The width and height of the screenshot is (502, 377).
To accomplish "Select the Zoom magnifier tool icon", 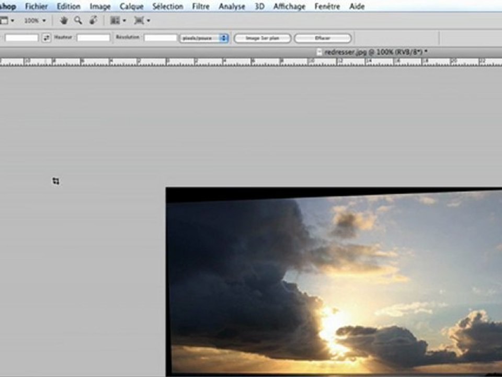I will click(x=78, y=20).
